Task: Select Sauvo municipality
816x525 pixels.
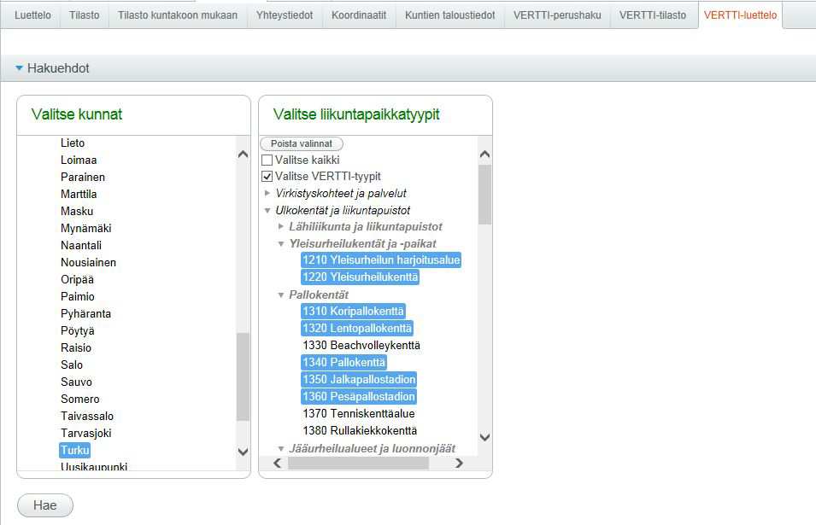Action: pos(77,382)
